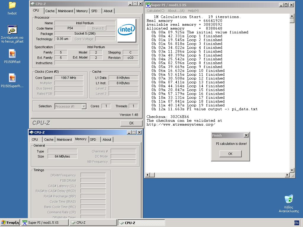
Task: Open the Calculate(C) menu in Super PI
Action: [156, 11]
